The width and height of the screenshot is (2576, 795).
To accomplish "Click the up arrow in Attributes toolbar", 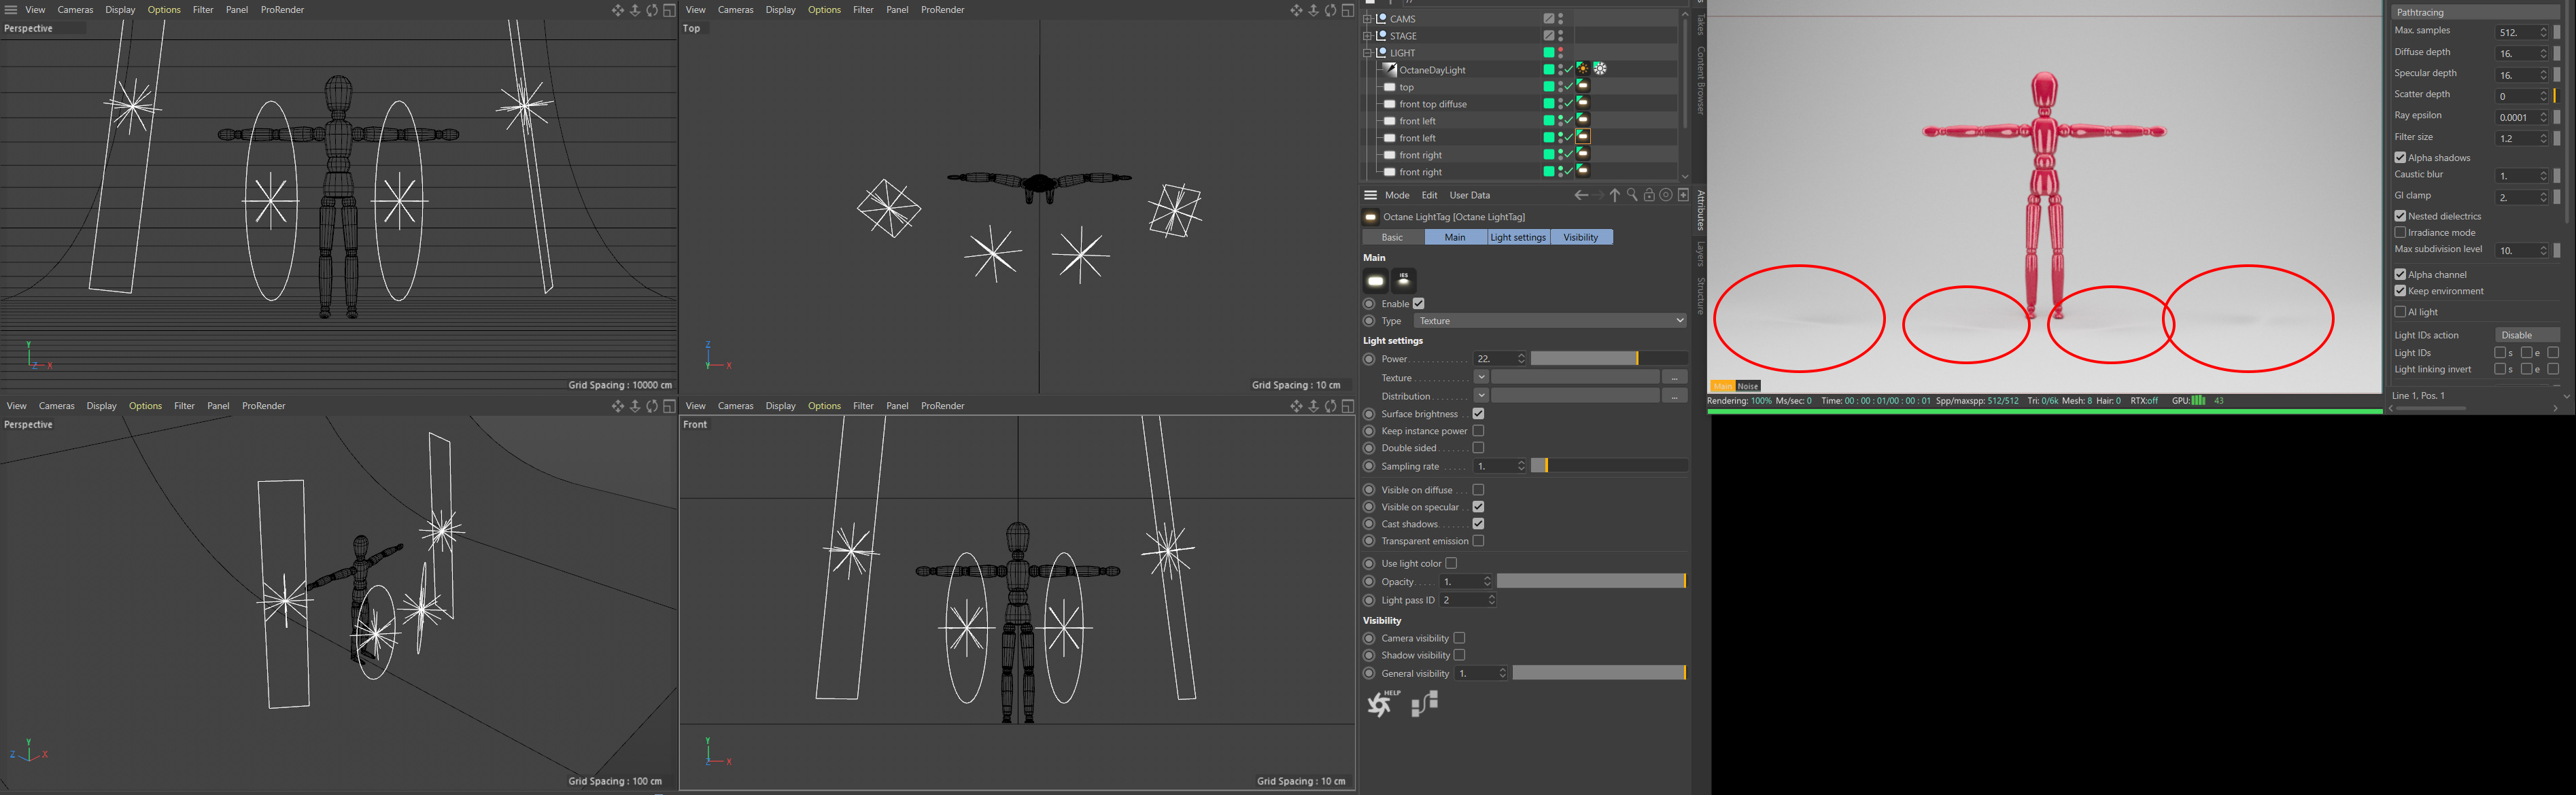I will tap(1614, 195).
